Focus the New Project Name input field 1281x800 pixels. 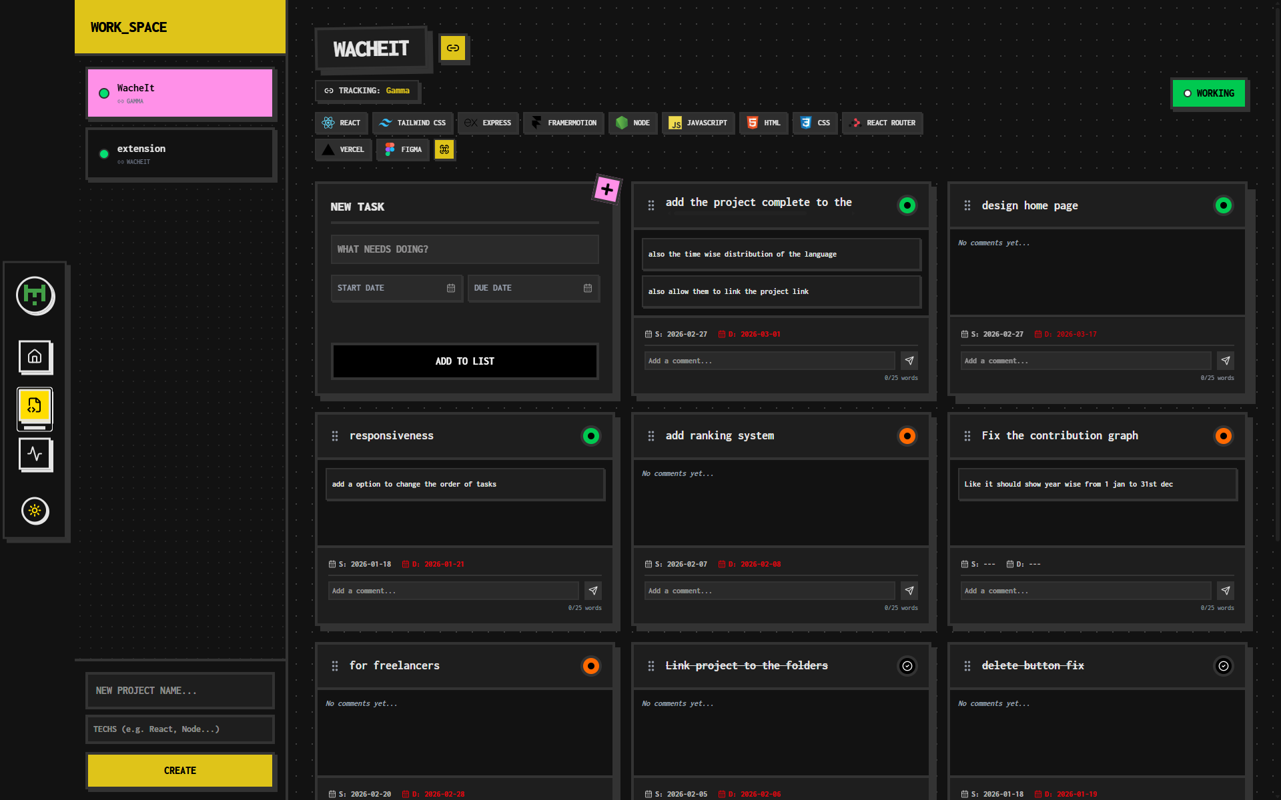(x=180, y=691)
